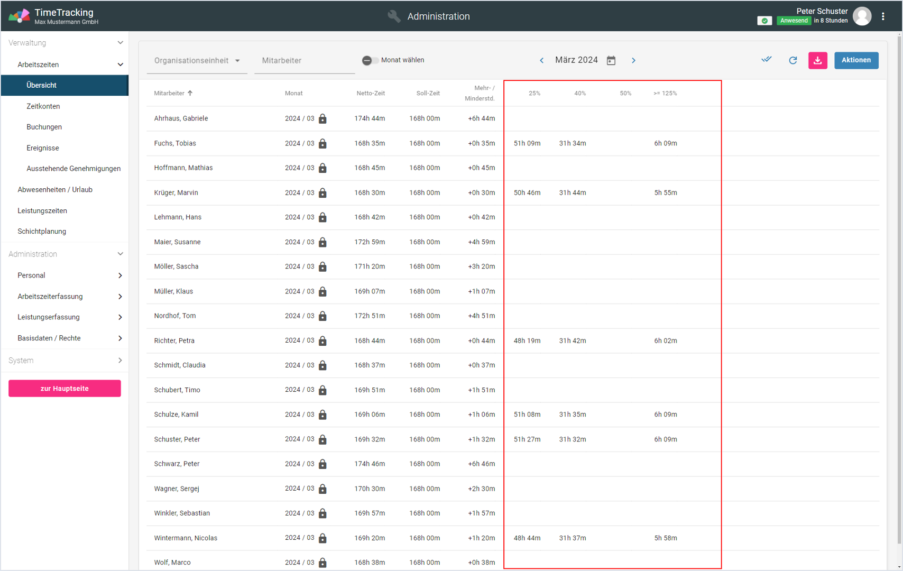Open the calendar picker next to März 2024
The height and width of the screenshot is (571, 903).
[x=611, y=60]
